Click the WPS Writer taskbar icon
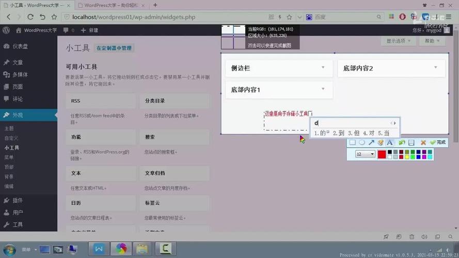 (x=99, y=249)
